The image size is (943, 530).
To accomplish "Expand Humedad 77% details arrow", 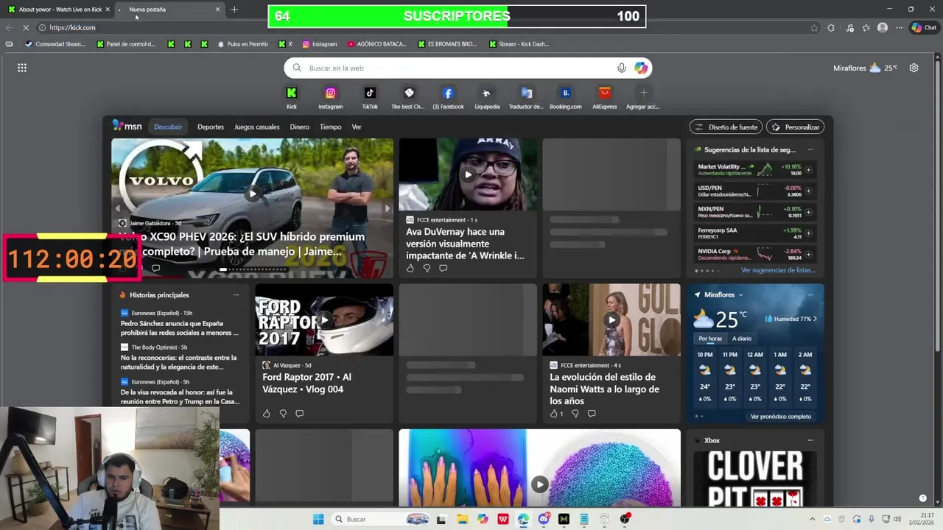I will (x=815, y=319).
